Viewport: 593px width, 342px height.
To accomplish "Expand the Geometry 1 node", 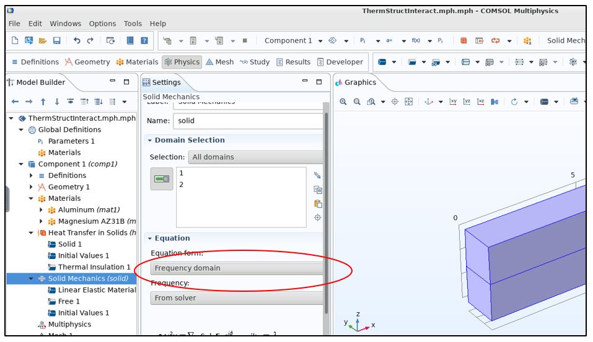I will (32, 187).
